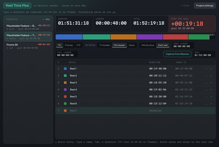
Task: Delete Reel 6 via its x icon
Action: (211, 104)
